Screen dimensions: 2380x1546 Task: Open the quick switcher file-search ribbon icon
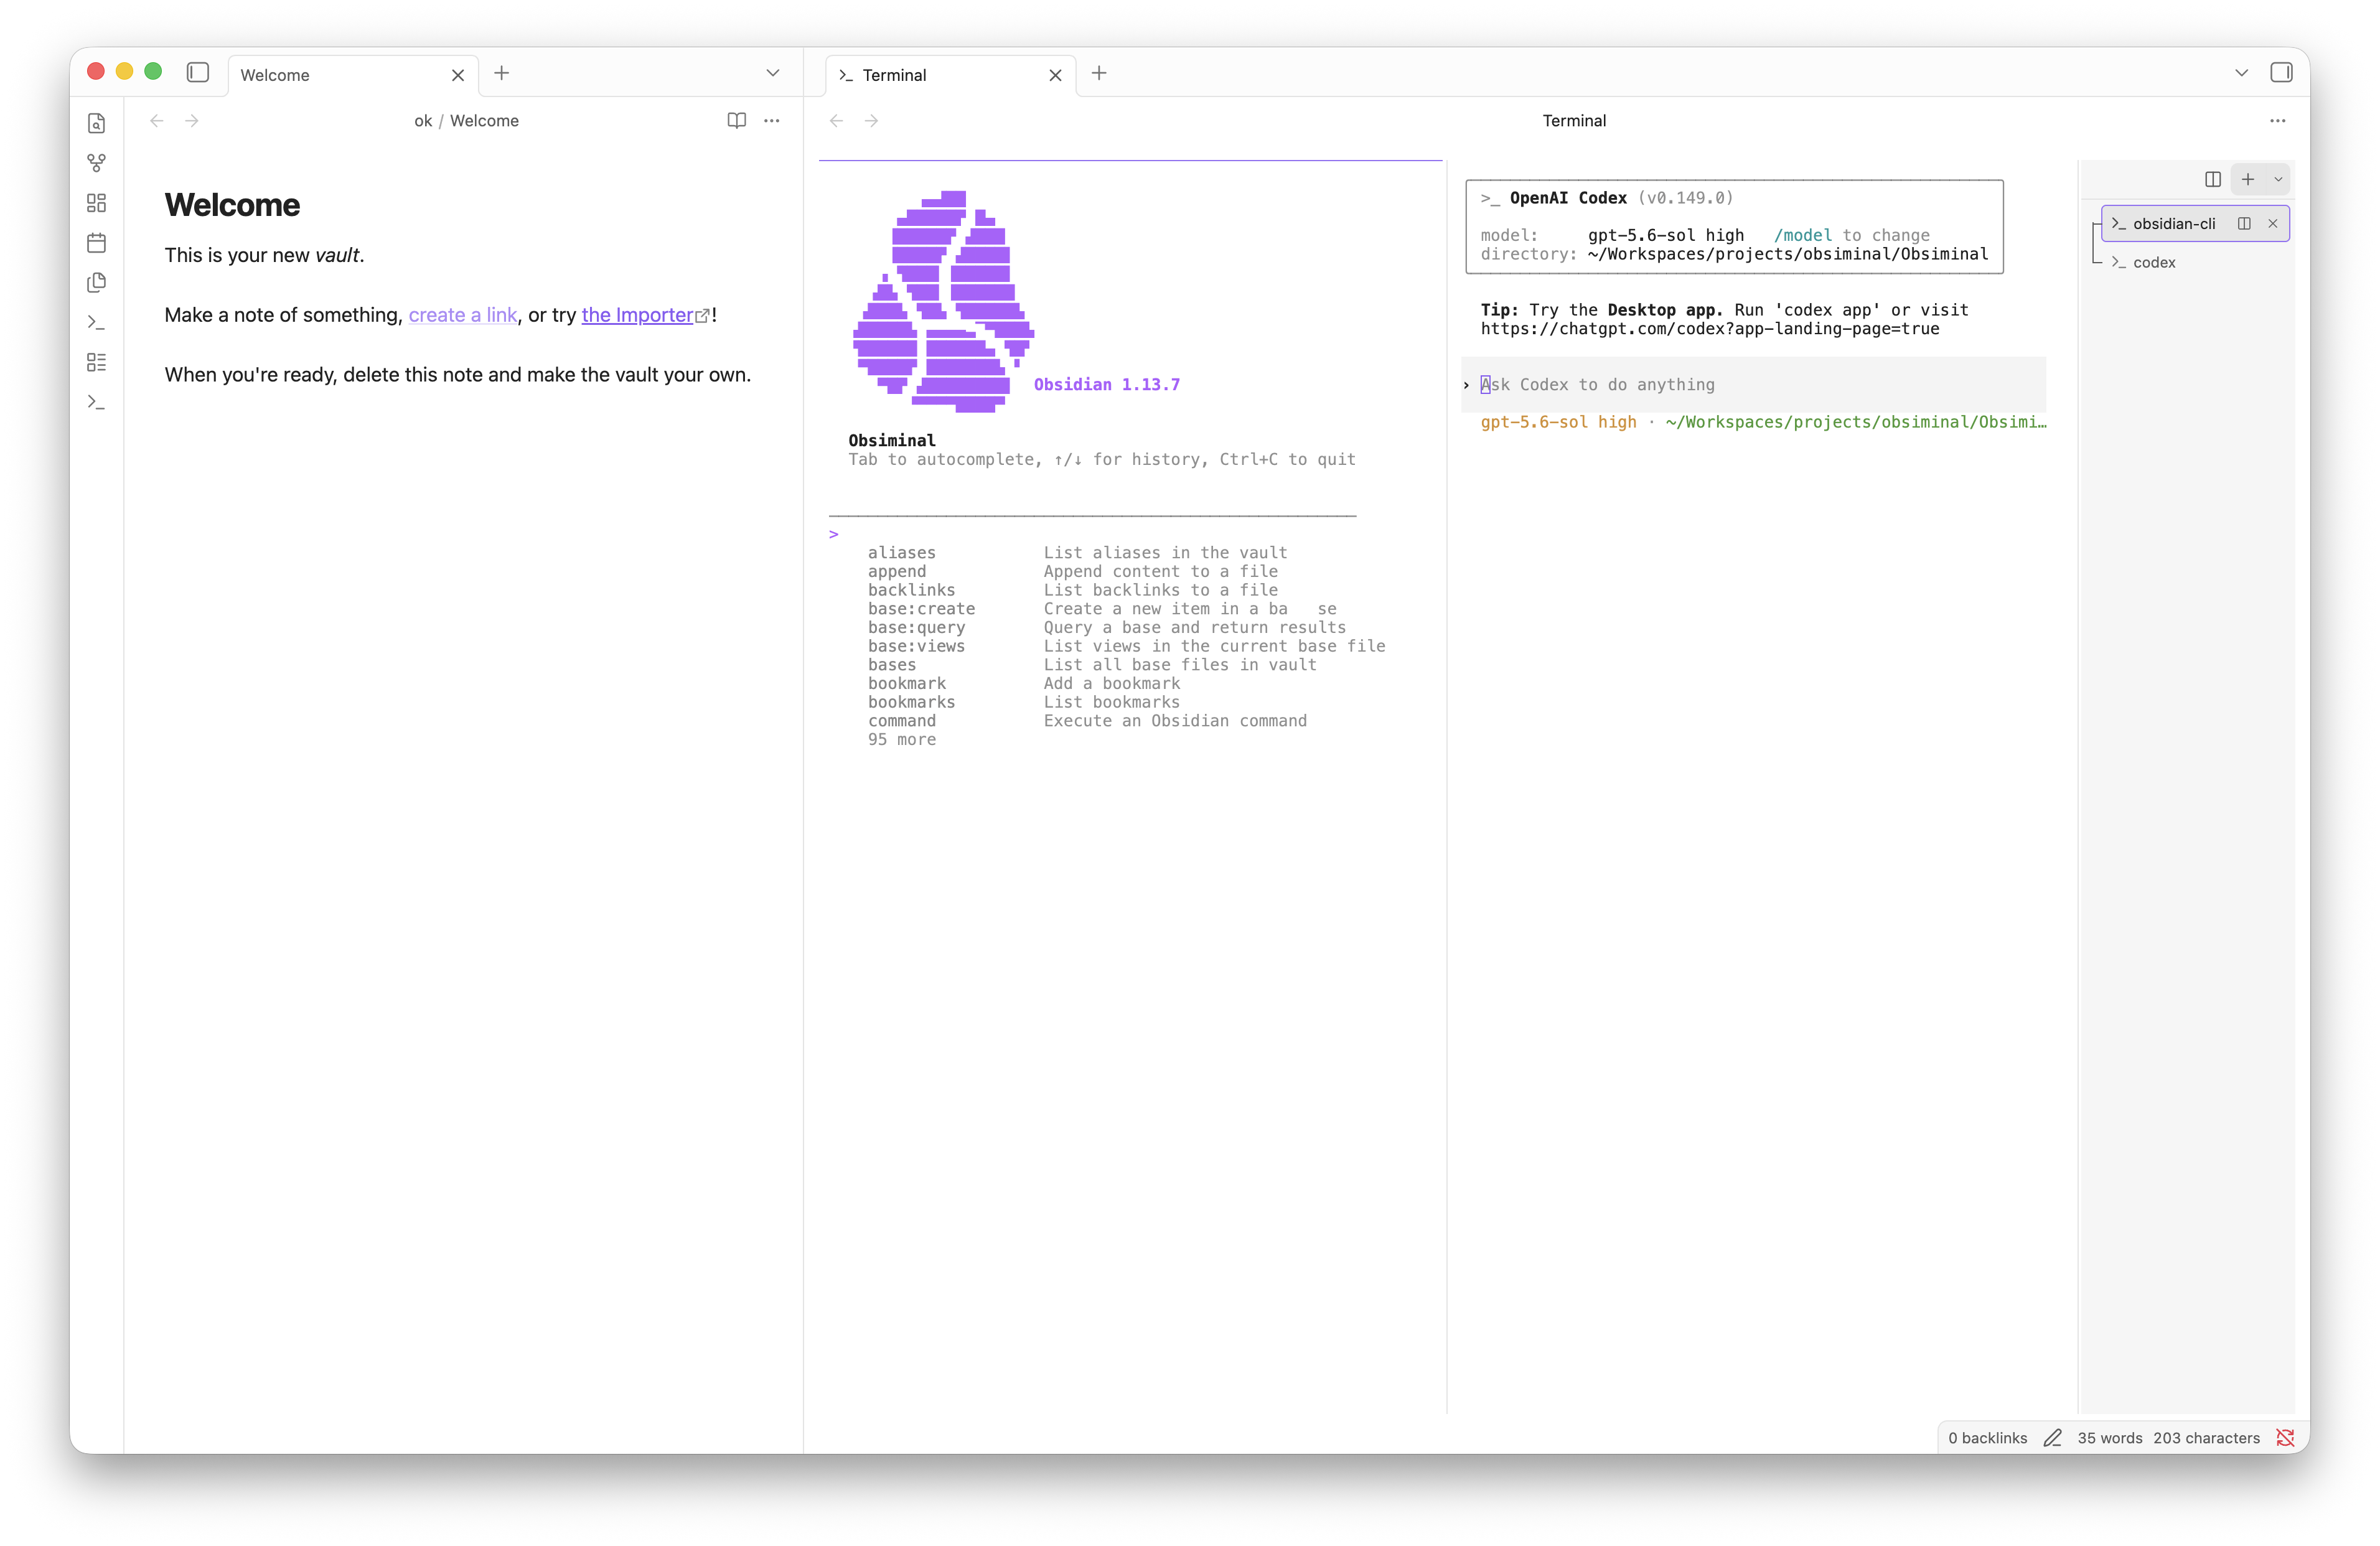tap(96, 123)
